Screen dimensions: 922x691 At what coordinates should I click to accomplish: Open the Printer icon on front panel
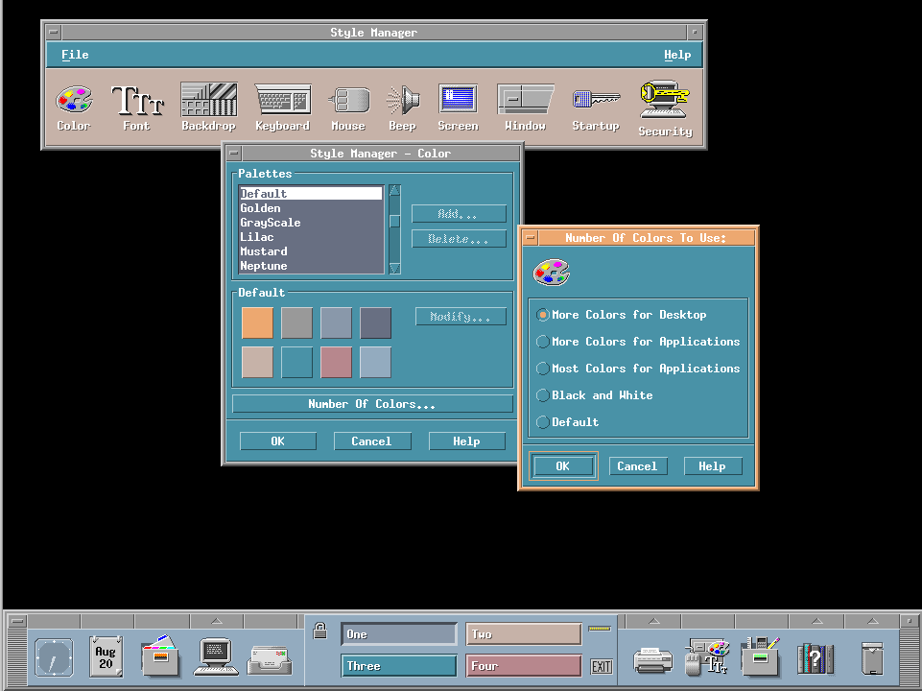(652, 659)
